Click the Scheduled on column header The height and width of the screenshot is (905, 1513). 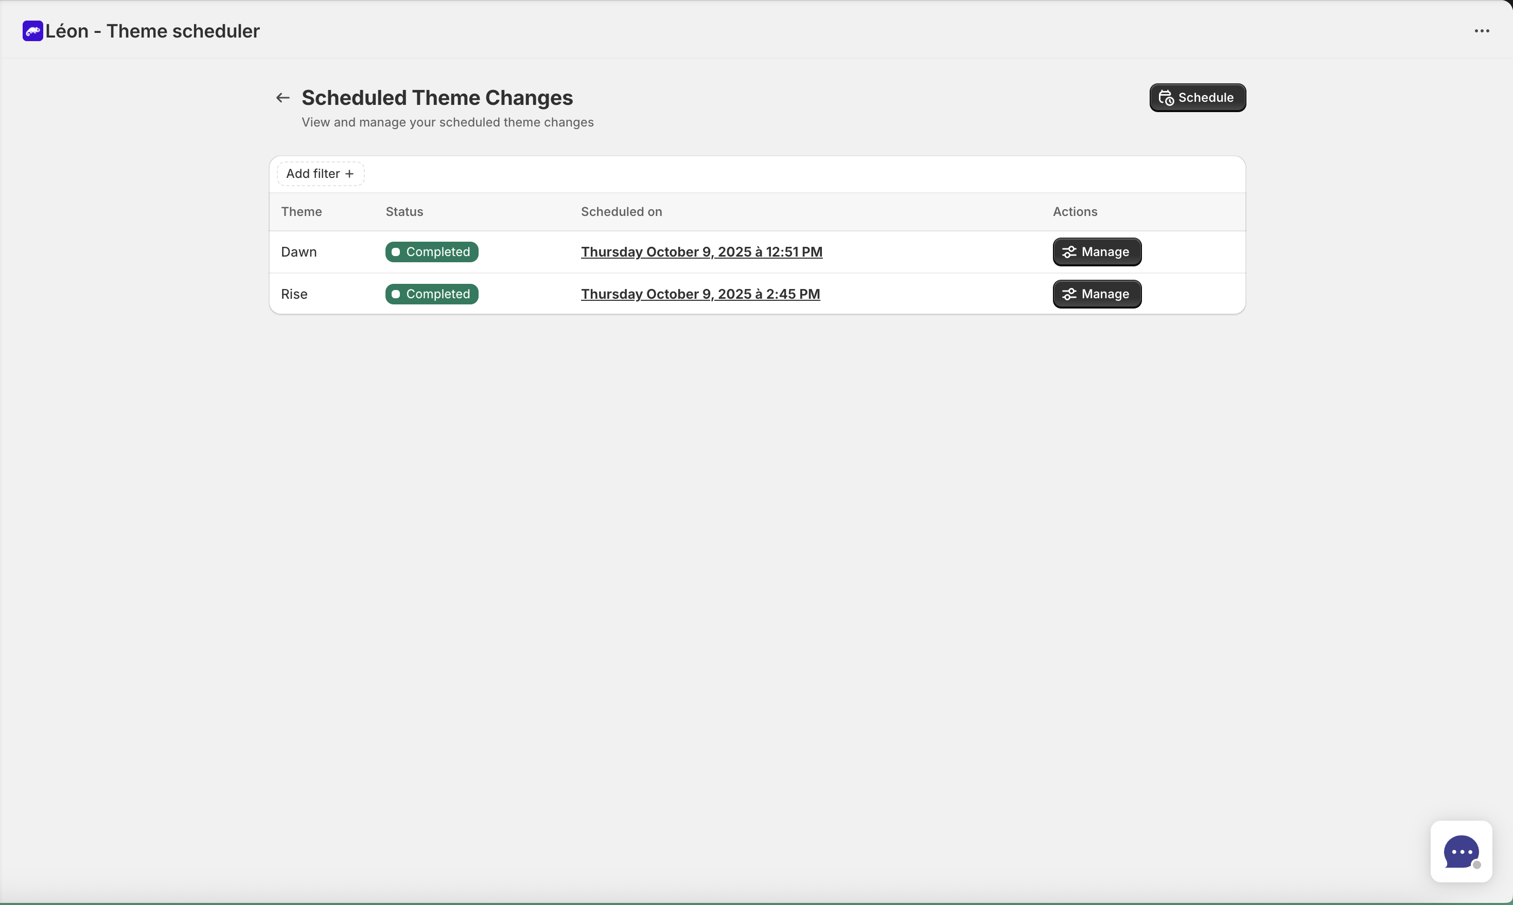click(x=621, y=212)
